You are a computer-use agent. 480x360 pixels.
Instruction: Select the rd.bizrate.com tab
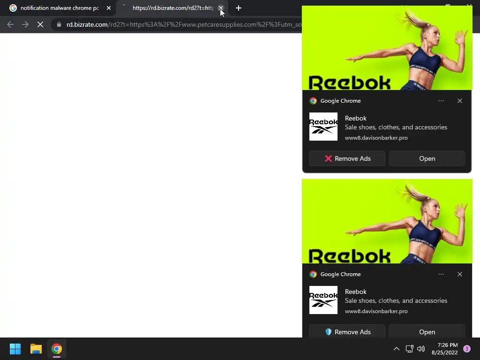pyautogui.click(x=172, y=8)
